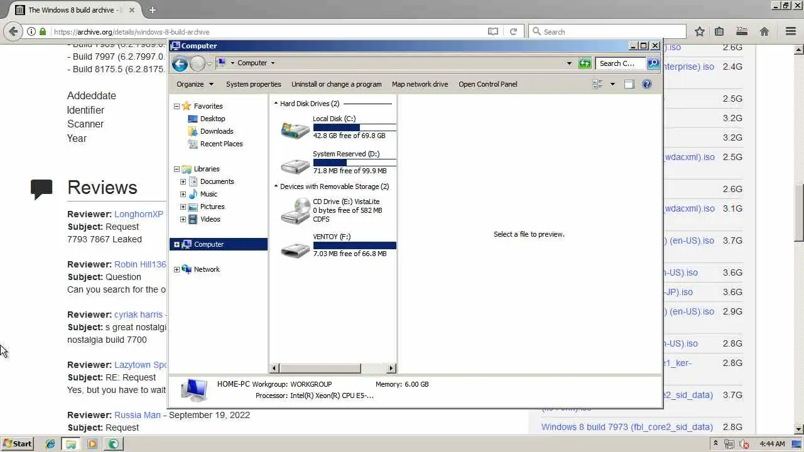This screenshot has height=452, width=804.
Task: Click the green refresh icon in address bar
Action: (x=585, y=63)
